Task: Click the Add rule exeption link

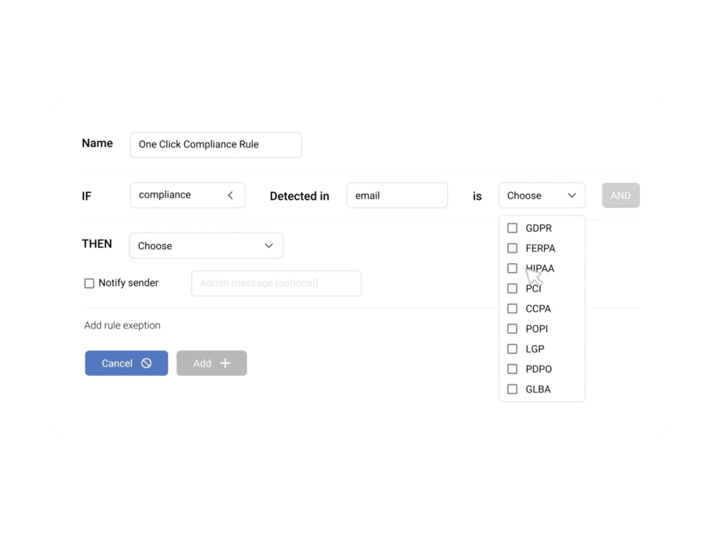Action: [123, 326]
